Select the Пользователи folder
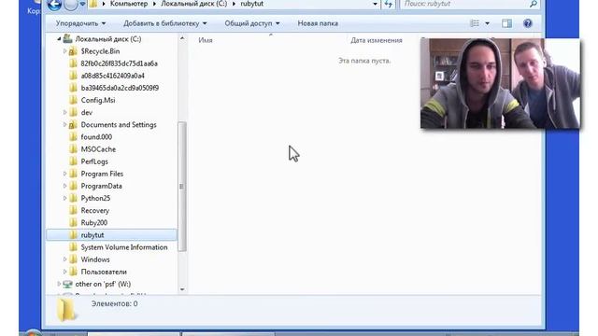Viewport: 598px width, 336px height. tap(104, 272)
